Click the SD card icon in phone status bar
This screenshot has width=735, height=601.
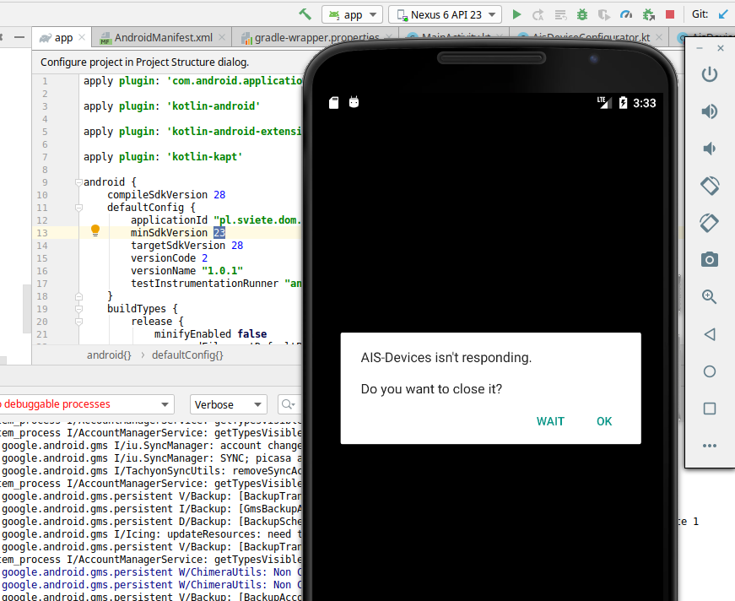pos(334,103)
